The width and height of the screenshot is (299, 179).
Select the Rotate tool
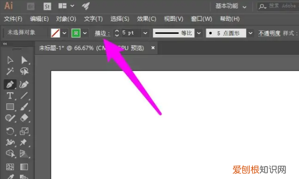tap(10, 131)
